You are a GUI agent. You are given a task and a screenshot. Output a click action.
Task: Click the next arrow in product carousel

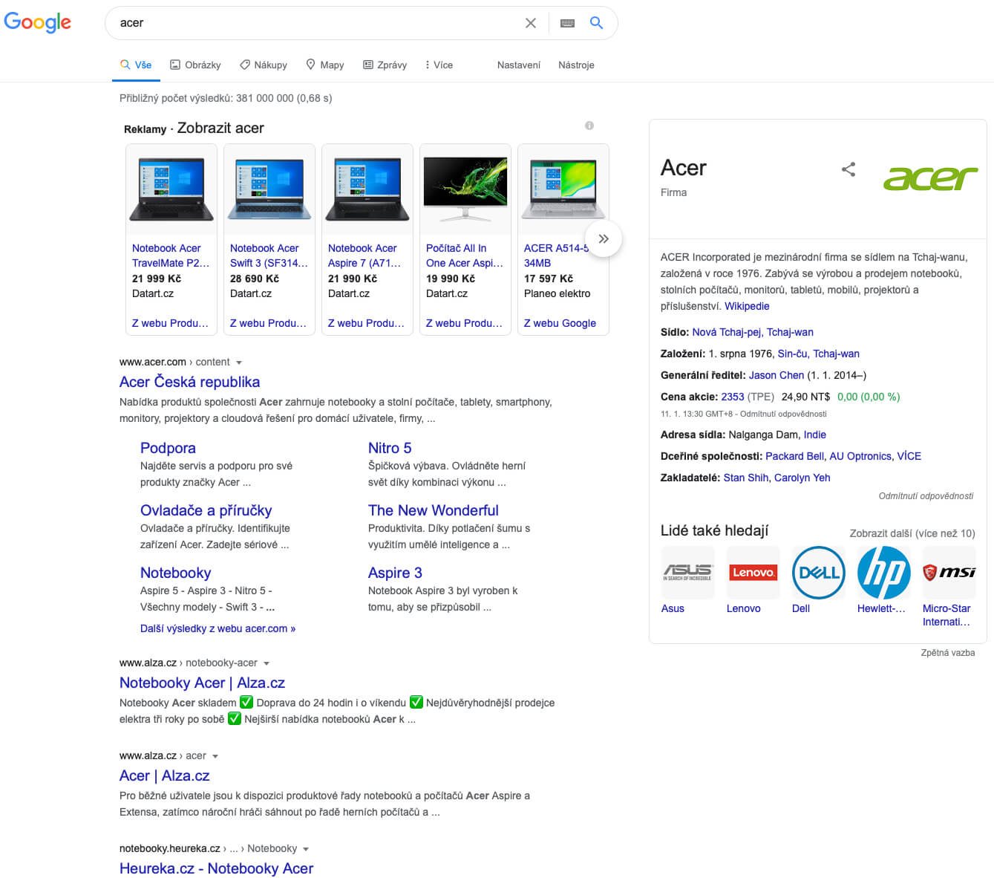coord(604,238)
